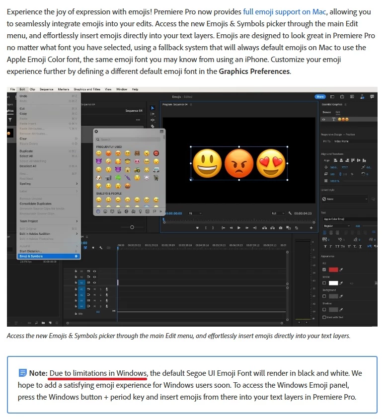
Task: Switch to the Browse tab in Essential Graphics
Action: tap(326, 112)
